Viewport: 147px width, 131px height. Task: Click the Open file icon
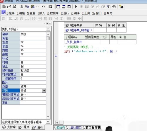(x=9, y=7)
